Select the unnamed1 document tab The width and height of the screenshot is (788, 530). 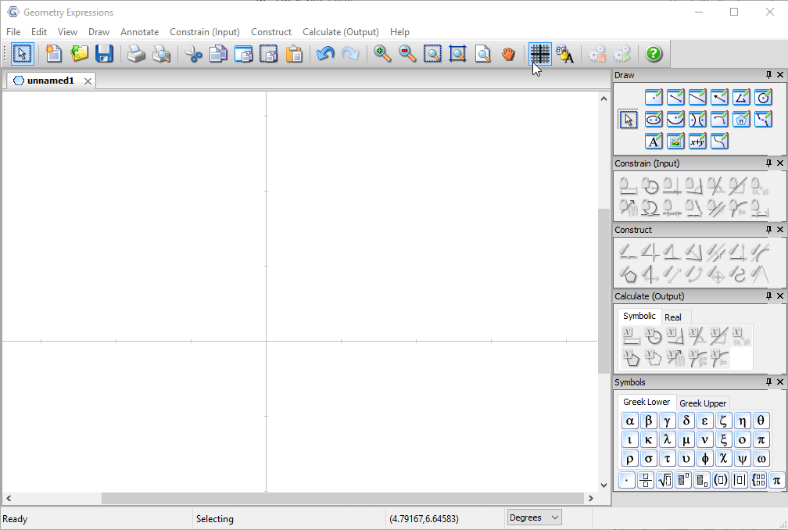click(x=50, y=81)
